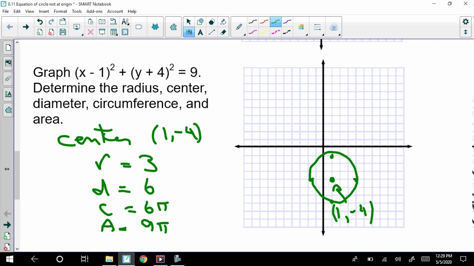This screenshot has height=266, width=474.
Task: Select the Line drawing tool
Action: (x=212, y=32)
